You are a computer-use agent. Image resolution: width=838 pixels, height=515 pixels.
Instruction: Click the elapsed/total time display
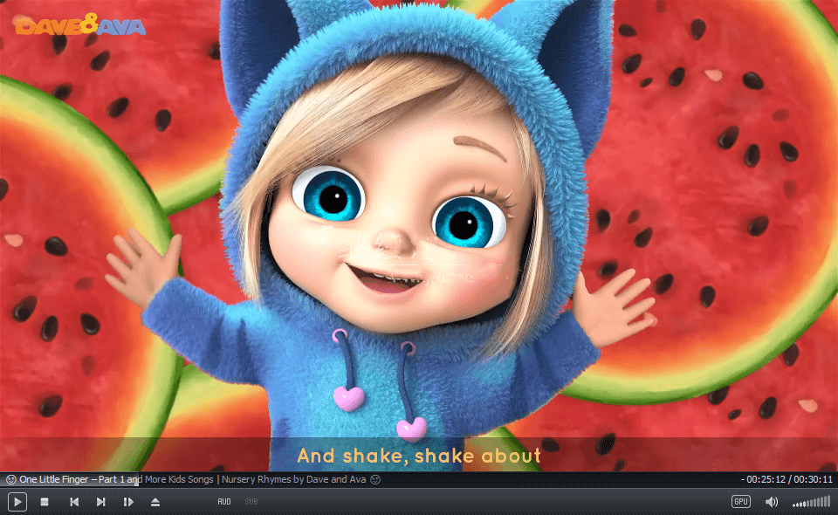[x=786, y=479]
